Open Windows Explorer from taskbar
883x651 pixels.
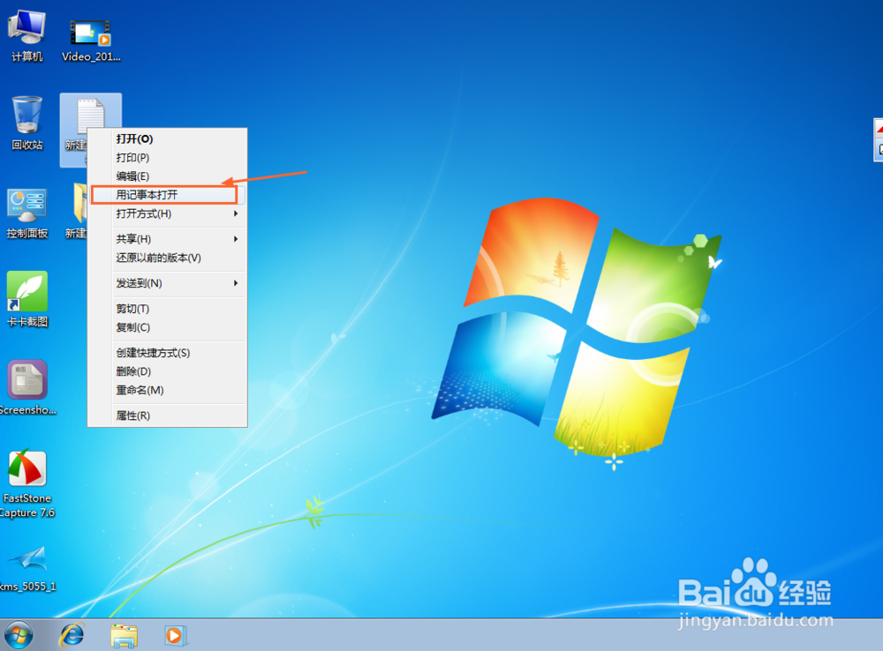[x=124, y=636]
